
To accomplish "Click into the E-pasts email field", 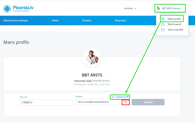I will 98,102.
